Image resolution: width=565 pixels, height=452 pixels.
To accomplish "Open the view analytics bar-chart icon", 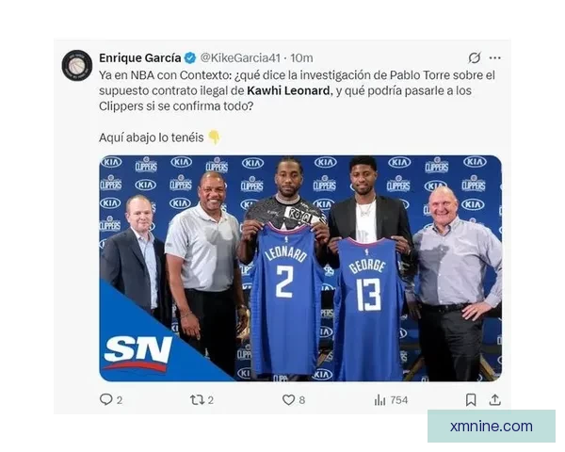I will point(379,399).
